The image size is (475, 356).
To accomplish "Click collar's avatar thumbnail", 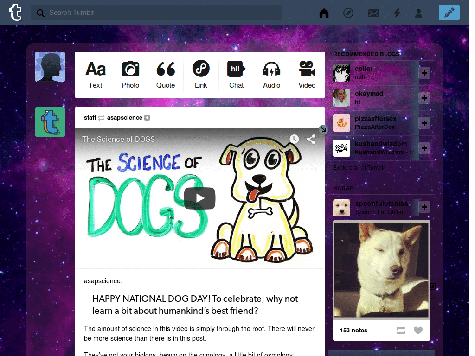I will (x=341, y=73).
